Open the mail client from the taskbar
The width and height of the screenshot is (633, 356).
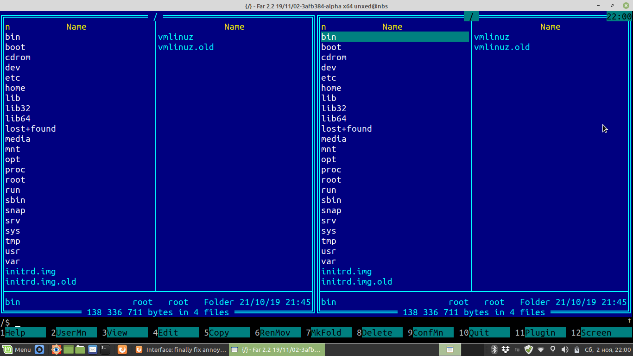point(93,350)
